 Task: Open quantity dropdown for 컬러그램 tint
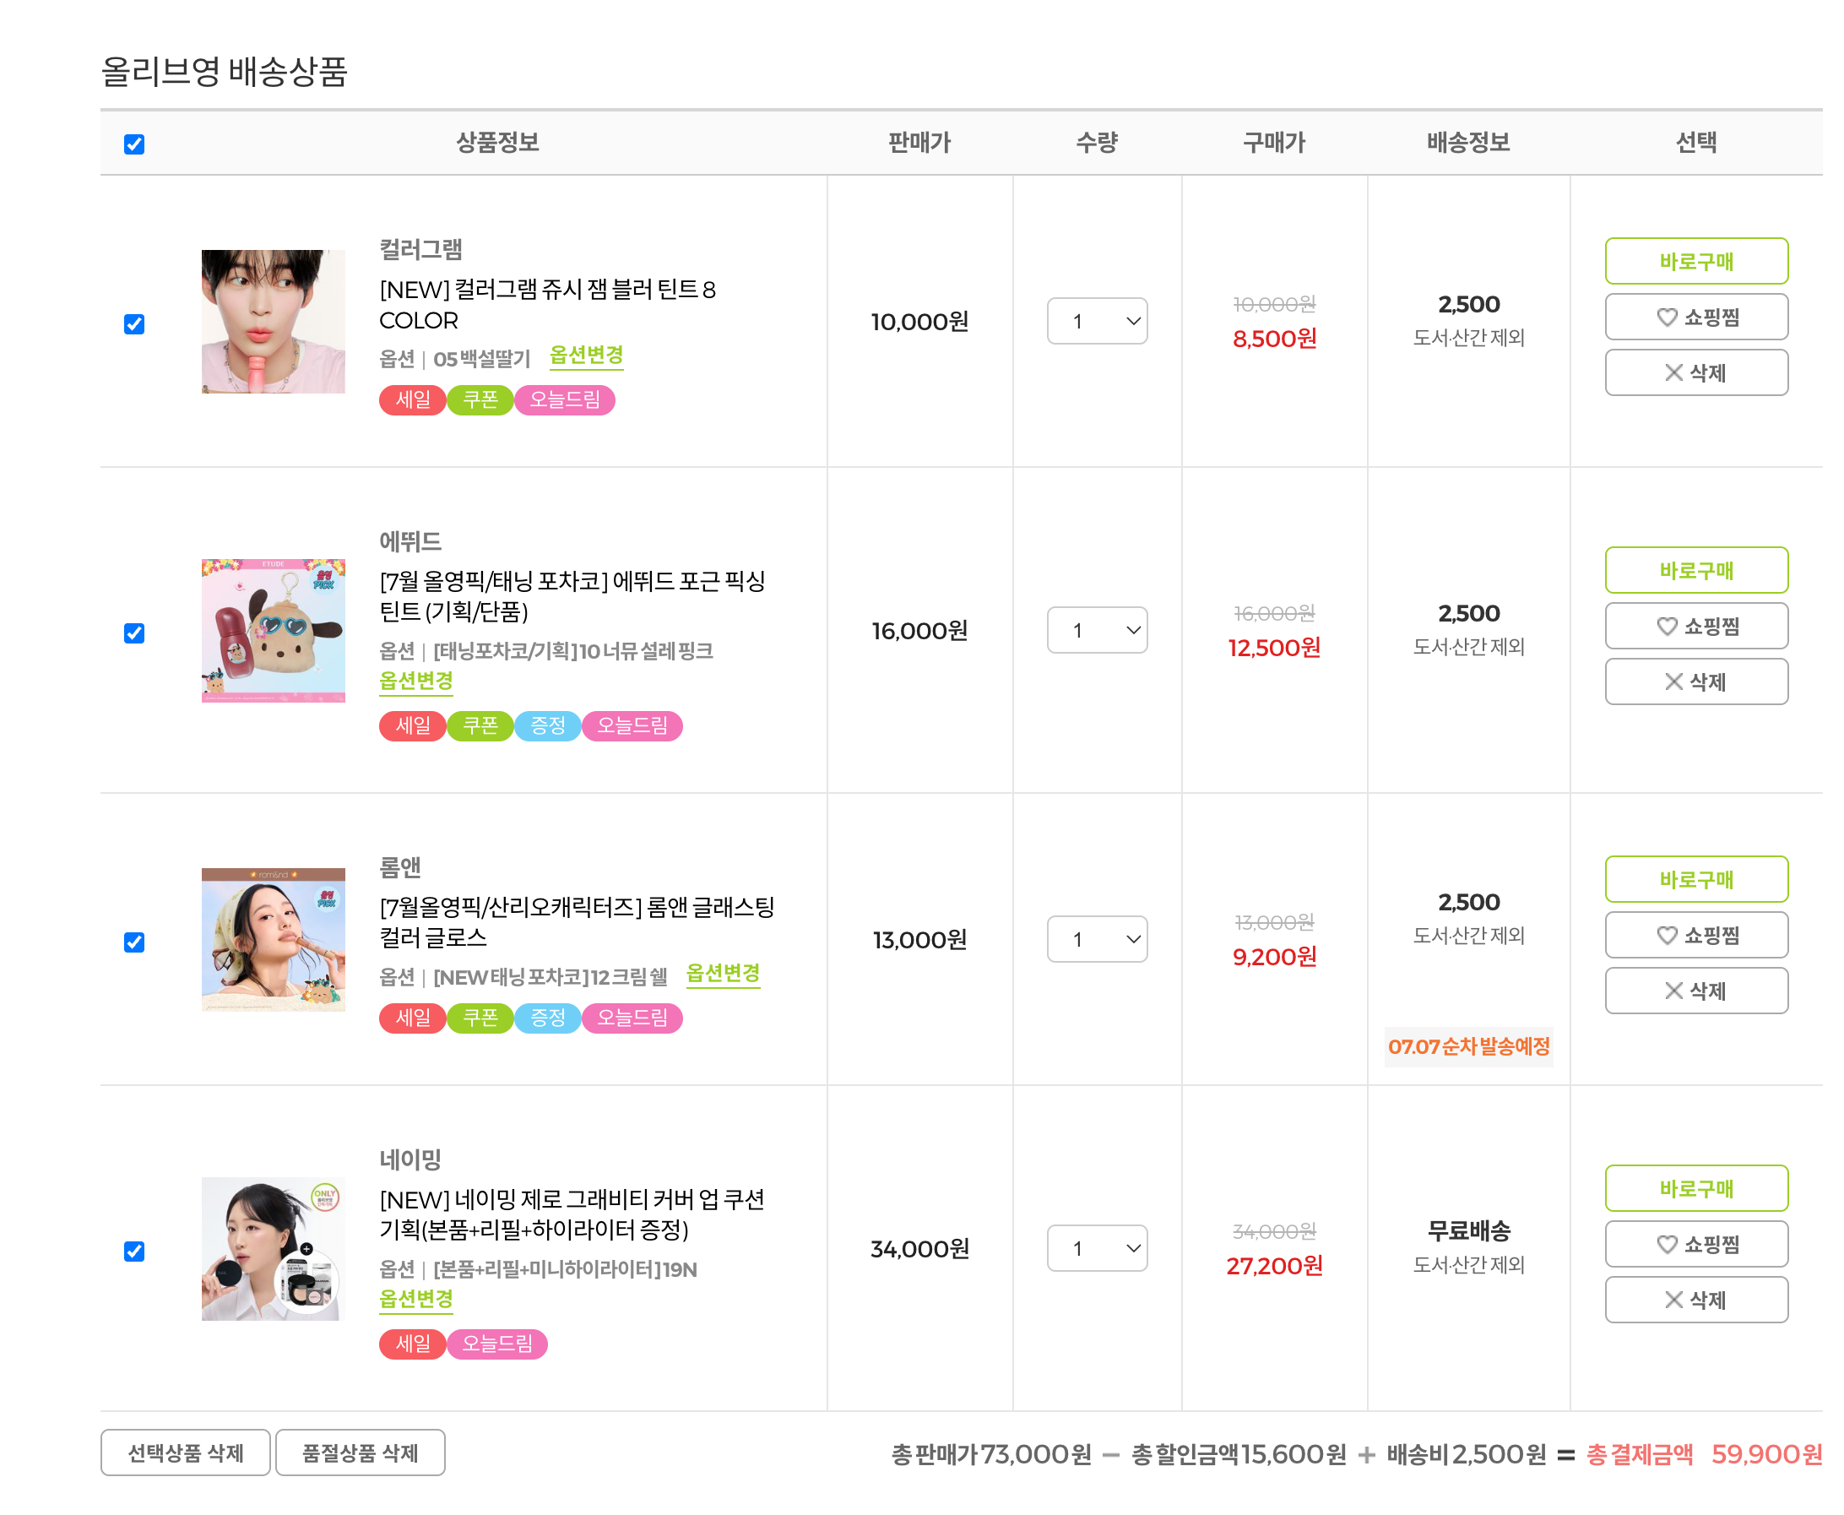tap(1097, 321)
